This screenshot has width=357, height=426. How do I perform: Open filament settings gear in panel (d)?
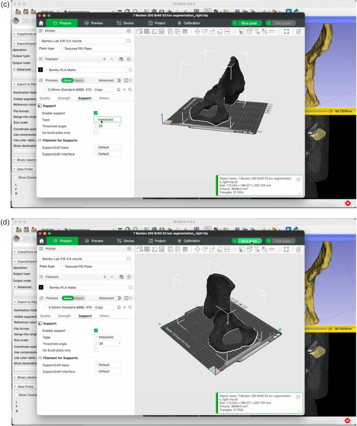point(129,277)
